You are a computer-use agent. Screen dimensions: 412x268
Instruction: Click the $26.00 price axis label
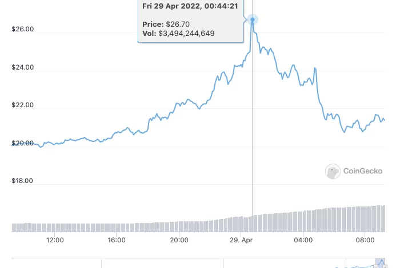(x=23, y=30)
